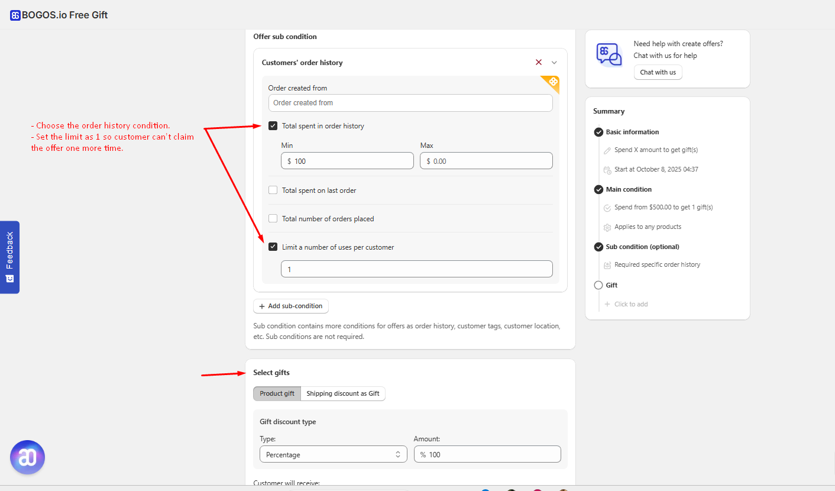Click the "BOGOS.io Free Gift" title text
The width and height of the screenshot is (835, 491).
tap(65, 15)
